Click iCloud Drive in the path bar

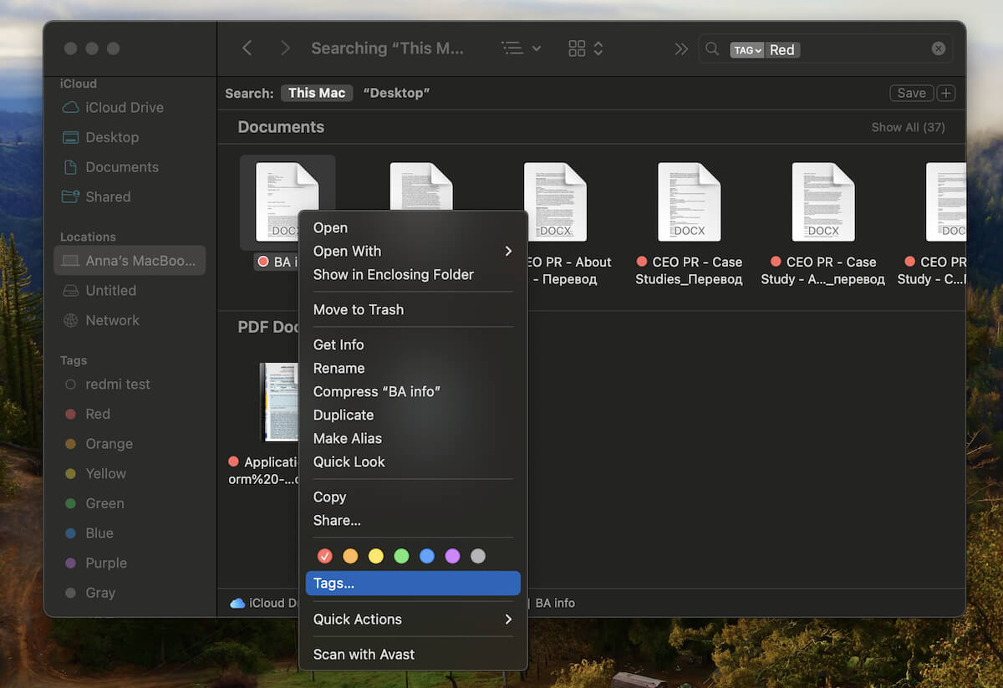pos(263,603)
